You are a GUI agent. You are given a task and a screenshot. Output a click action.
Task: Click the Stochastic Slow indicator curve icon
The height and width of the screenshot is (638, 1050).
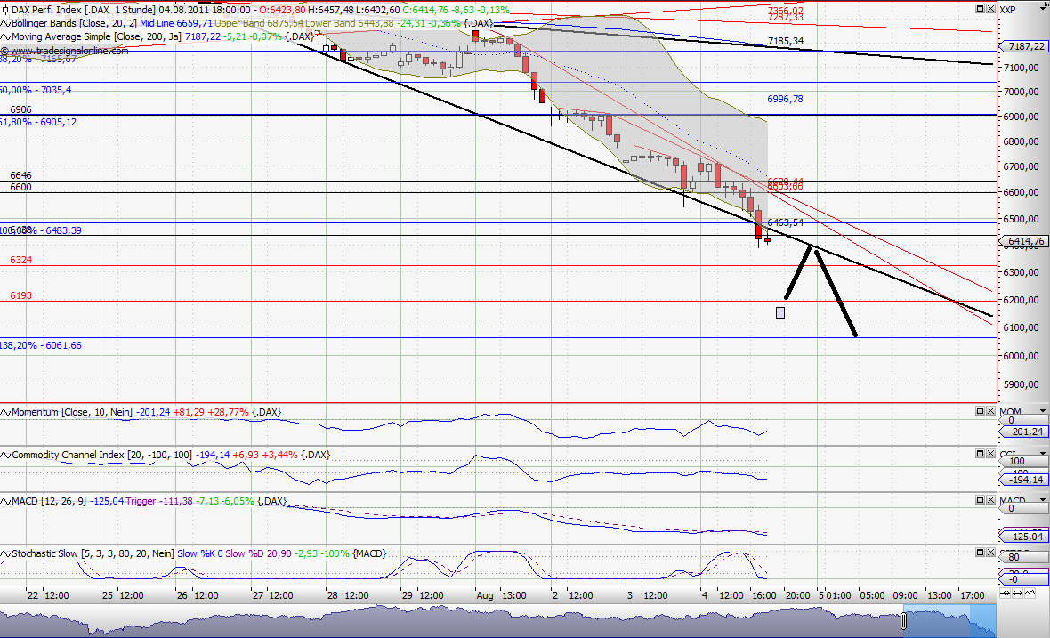click(x=4, y=553)
